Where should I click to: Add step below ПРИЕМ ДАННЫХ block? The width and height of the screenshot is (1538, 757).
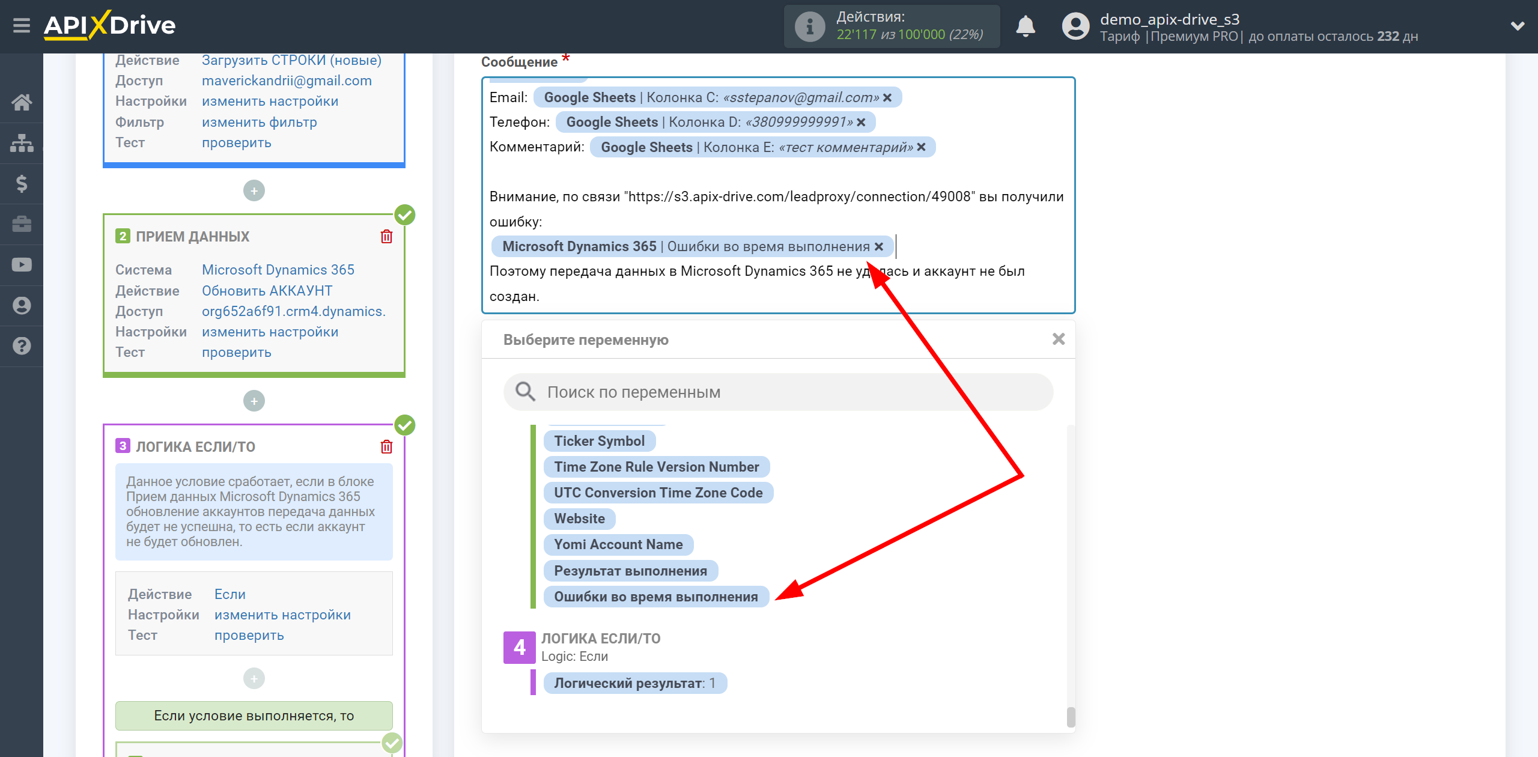click(254, 401)
